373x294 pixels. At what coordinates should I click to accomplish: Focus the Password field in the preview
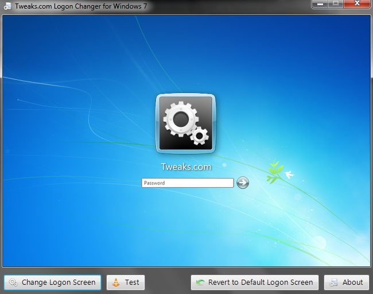188,183
